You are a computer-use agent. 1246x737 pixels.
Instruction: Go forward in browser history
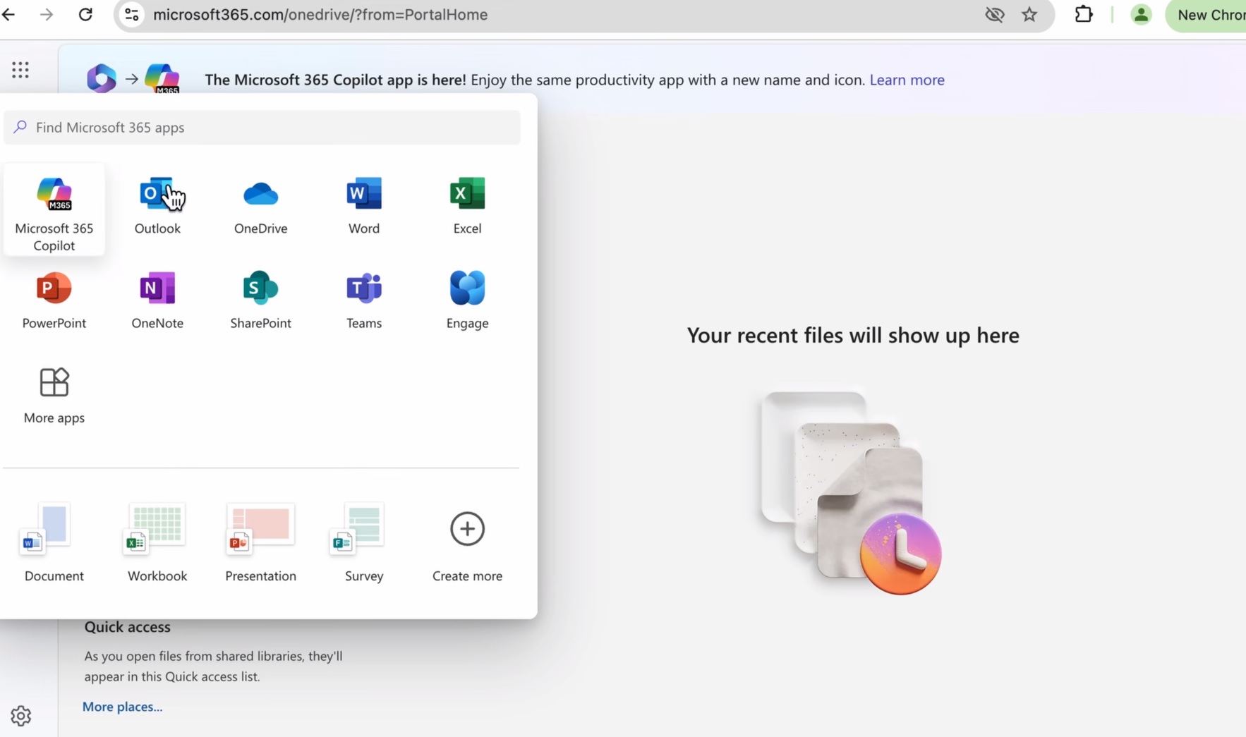point(47,14)
